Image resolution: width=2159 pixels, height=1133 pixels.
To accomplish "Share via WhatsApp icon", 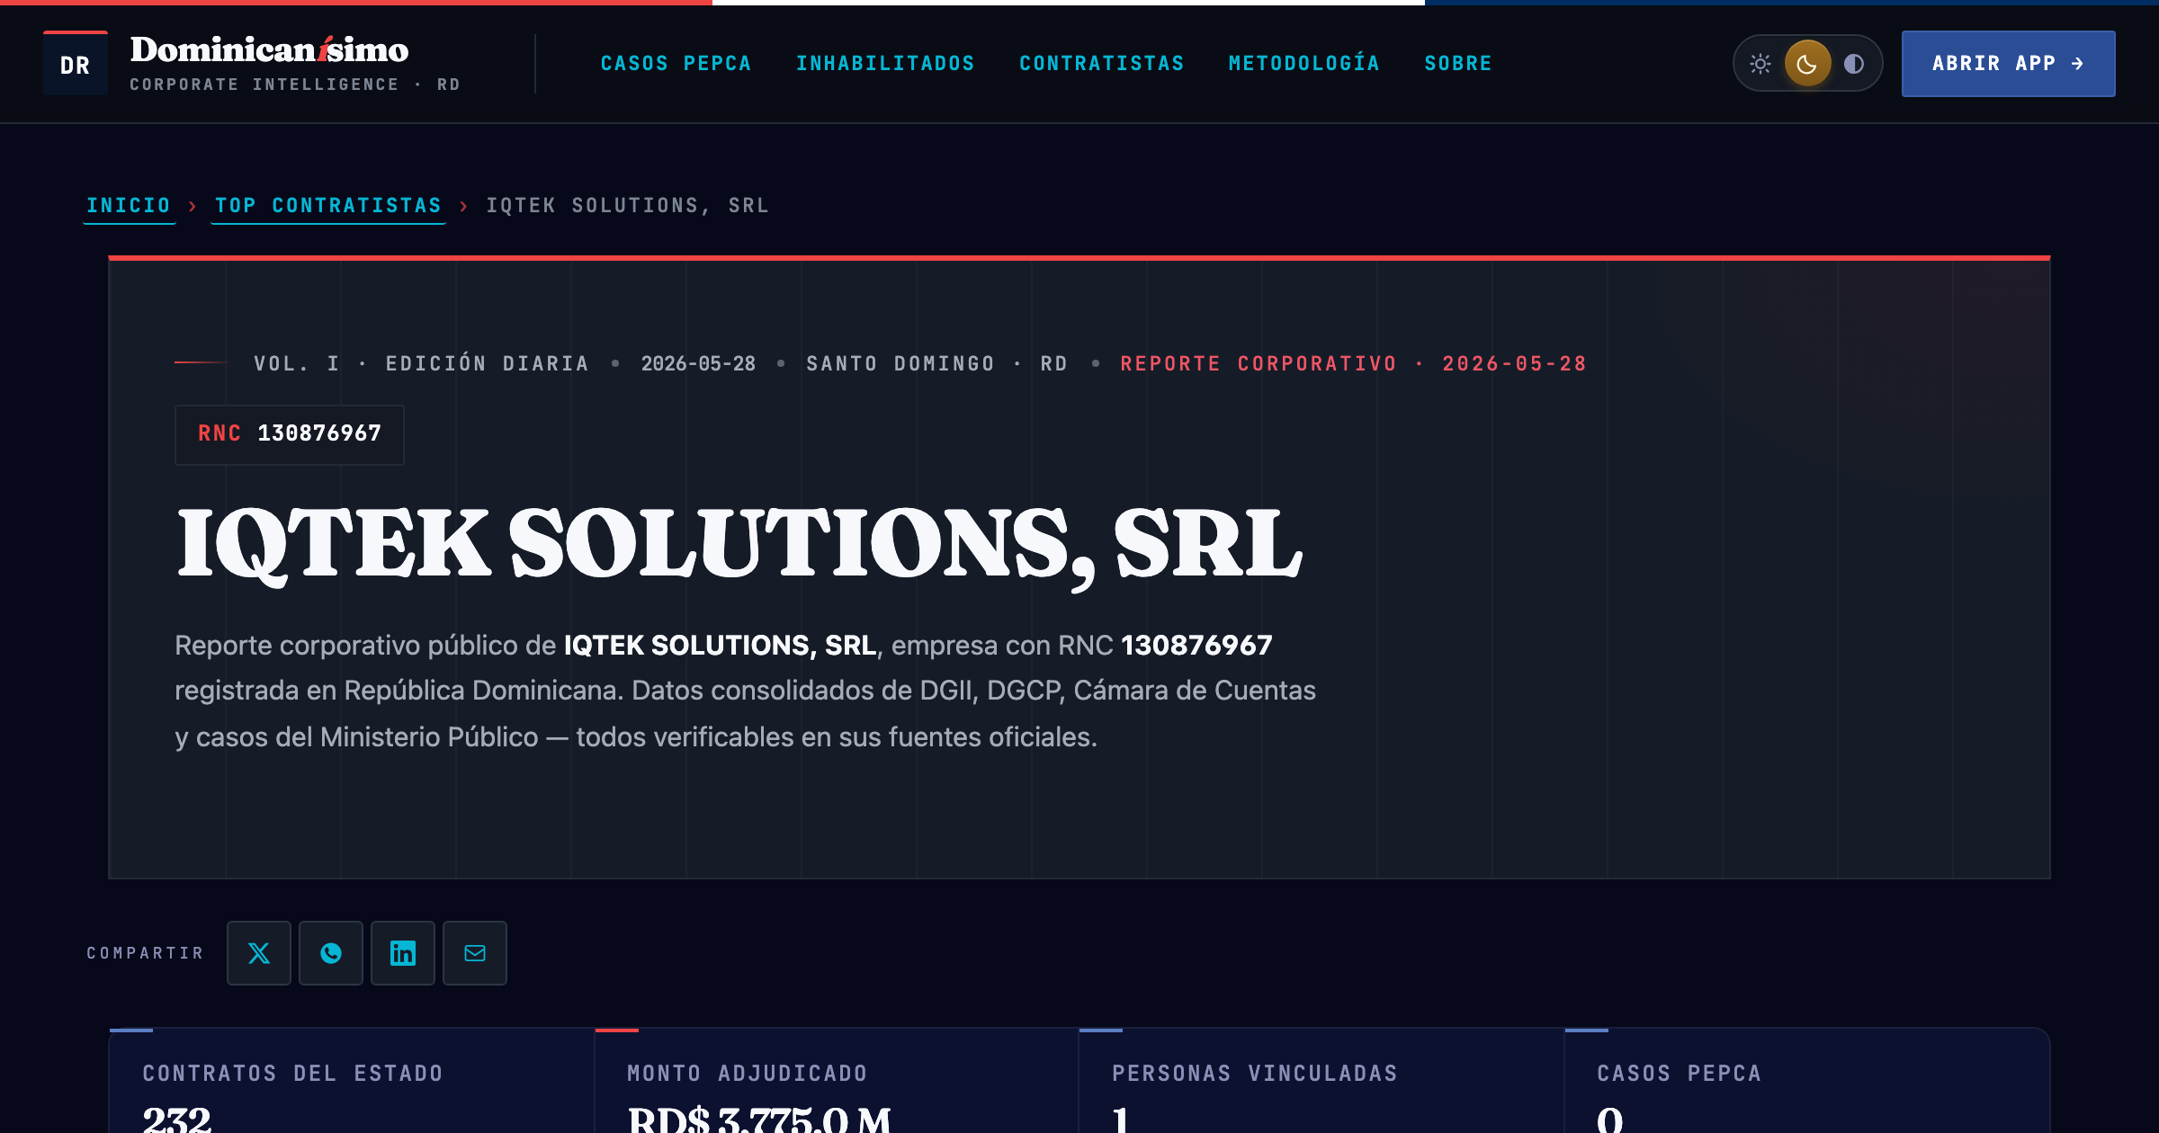I will coord(331,953).
